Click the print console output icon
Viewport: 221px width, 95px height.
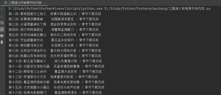(2, 35)
